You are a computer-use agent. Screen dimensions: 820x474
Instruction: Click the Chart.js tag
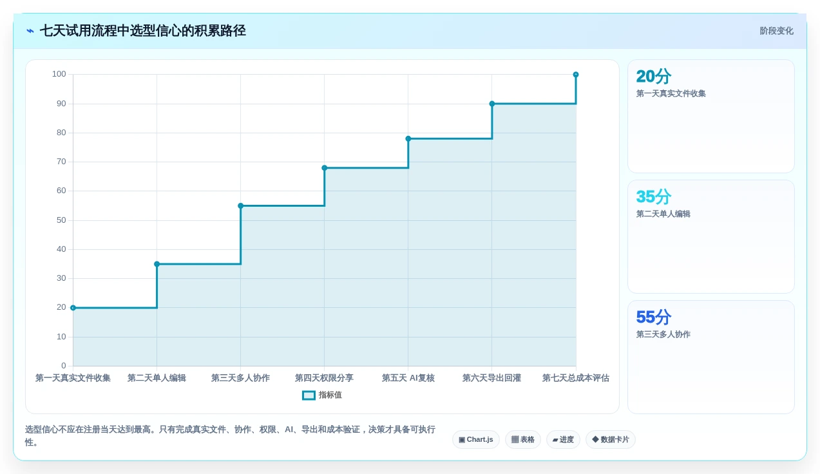[475, 440]
